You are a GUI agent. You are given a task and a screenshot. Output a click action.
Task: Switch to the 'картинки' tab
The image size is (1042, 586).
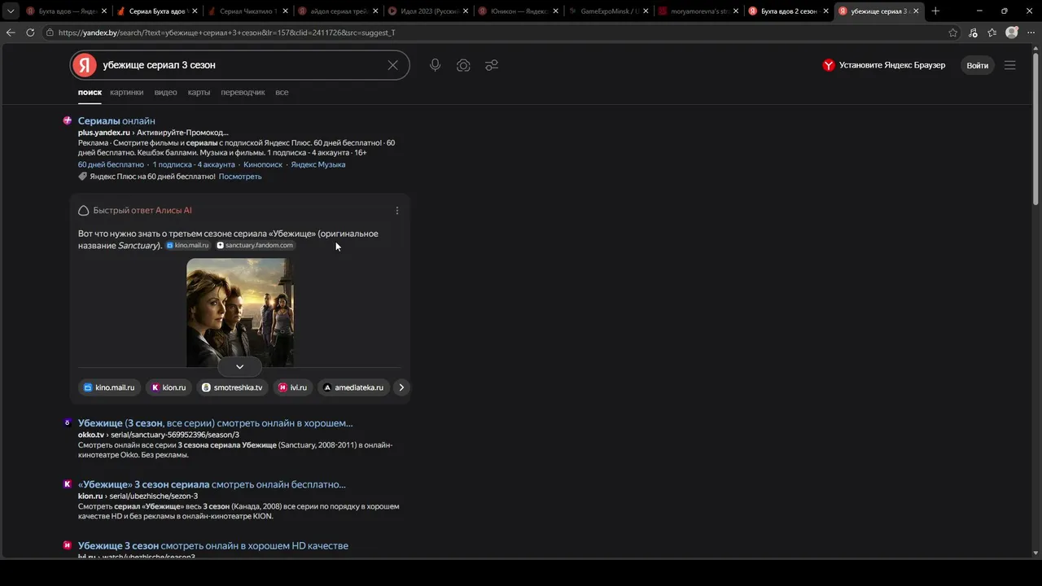pyautogui.click(x=127, y=93)
